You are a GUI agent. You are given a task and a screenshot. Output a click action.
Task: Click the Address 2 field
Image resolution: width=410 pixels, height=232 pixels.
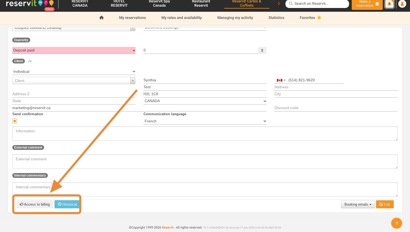pos(74,94)
